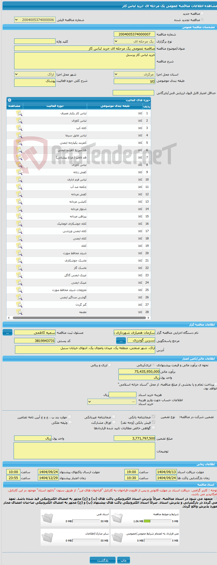The height and width of the screenshot is (565, 217).
Task: View the کلاه کپ activity row
Action: (19, 128)
